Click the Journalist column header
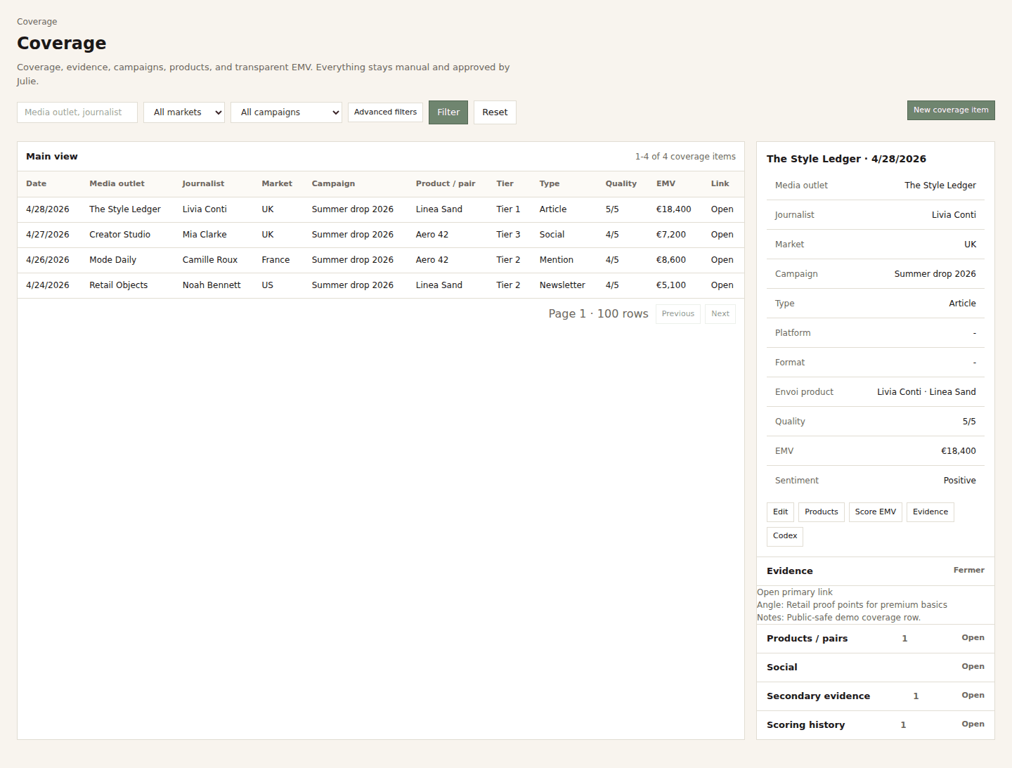Image resolution: width=1012 pixels, height=768 pixels. [203, 184]
